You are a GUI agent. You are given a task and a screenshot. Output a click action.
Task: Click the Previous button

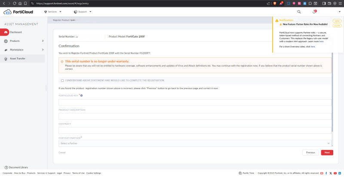[310, 152]
